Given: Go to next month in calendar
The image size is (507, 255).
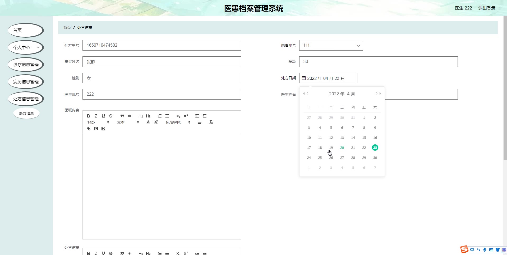Looking at the screenshot, I should 376,94.
